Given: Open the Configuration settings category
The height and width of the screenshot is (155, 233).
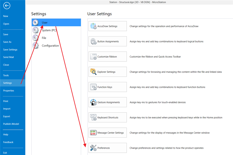Looking at the screenshot, I should [x=50, y=46].
